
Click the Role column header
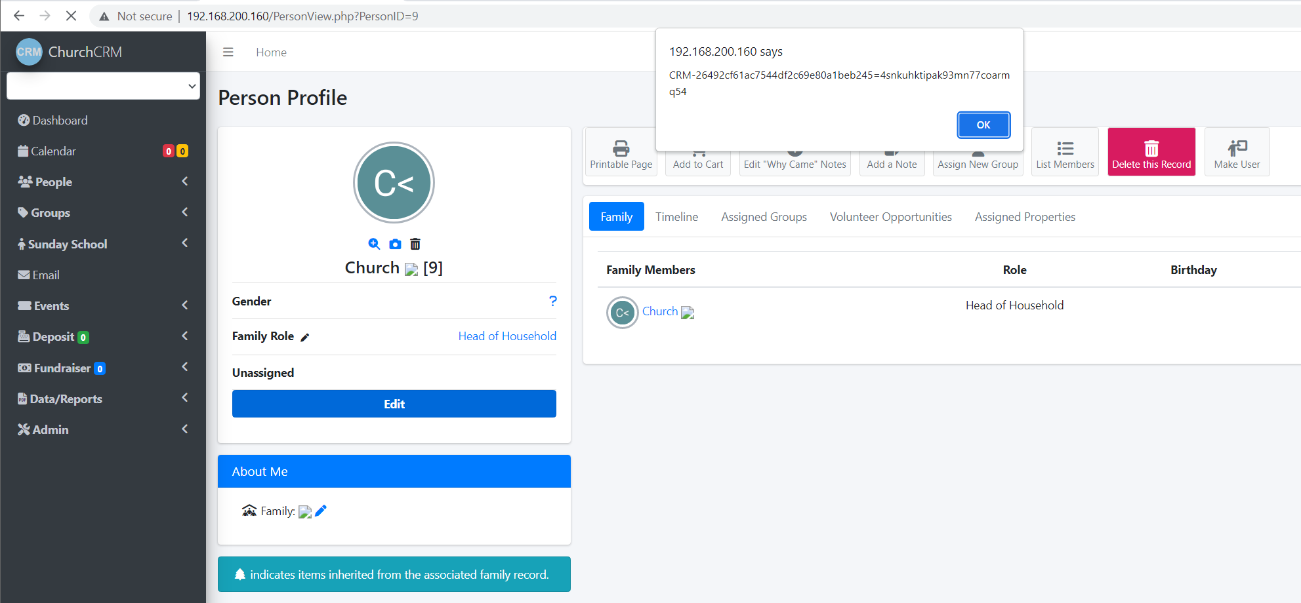tap(1014, 270)
